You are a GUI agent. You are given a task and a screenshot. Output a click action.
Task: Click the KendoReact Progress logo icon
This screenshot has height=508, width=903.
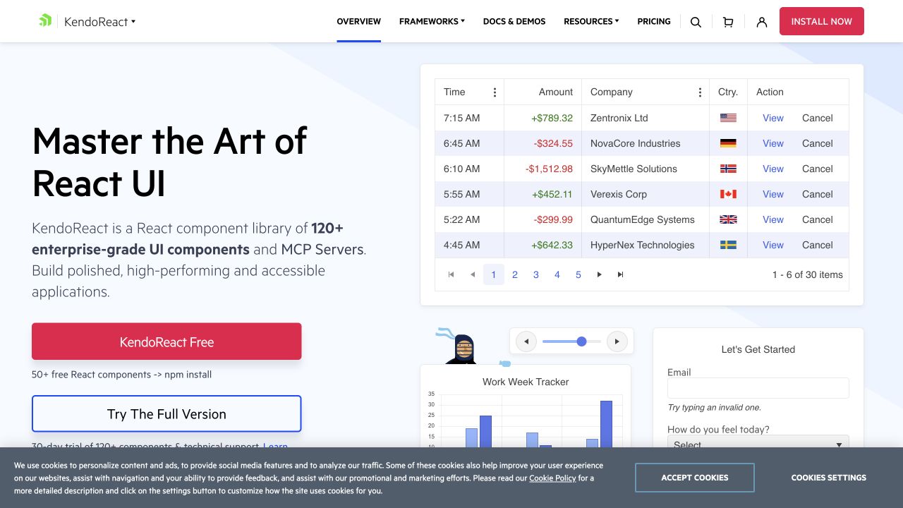coord(45,20)
